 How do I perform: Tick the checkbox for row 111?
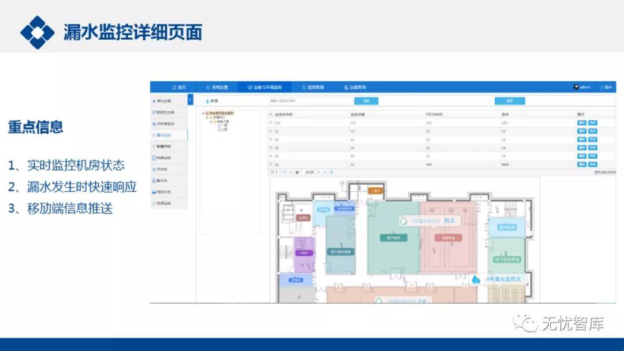click(x=271, y=123)
